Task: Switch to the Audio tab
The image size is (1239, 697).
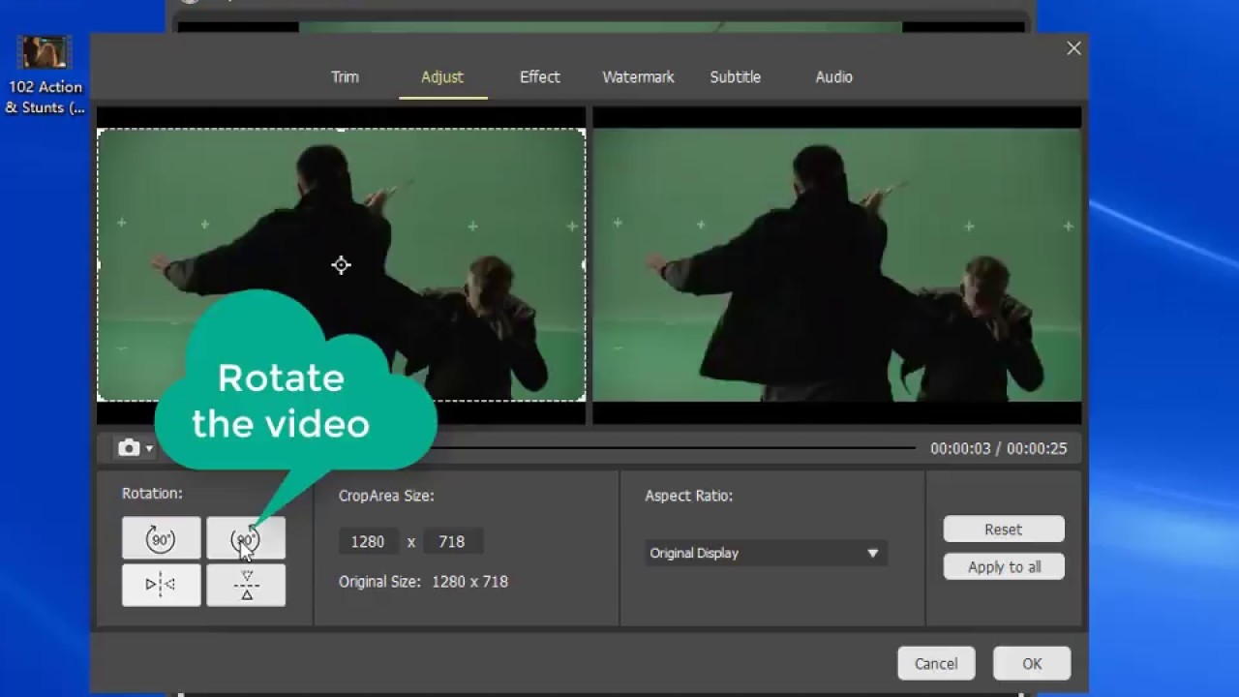Action: click(x=833, y=77)
